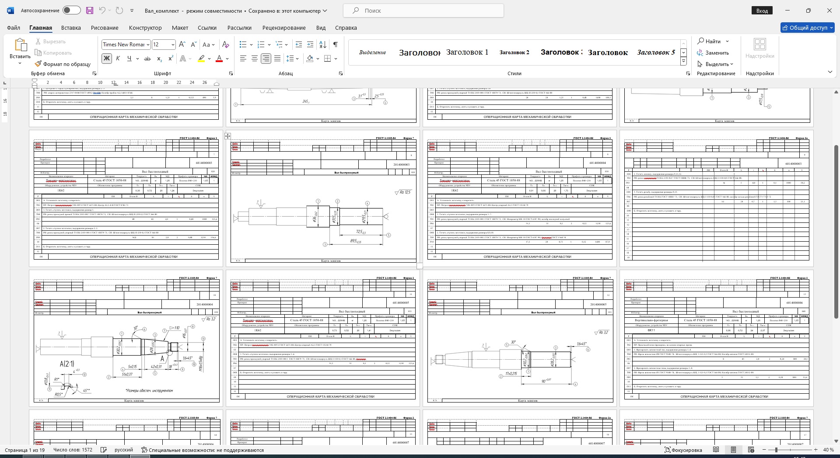The image size is (840, 458).
Task: Click the Заменить button
Action: (x=713, y=53)
